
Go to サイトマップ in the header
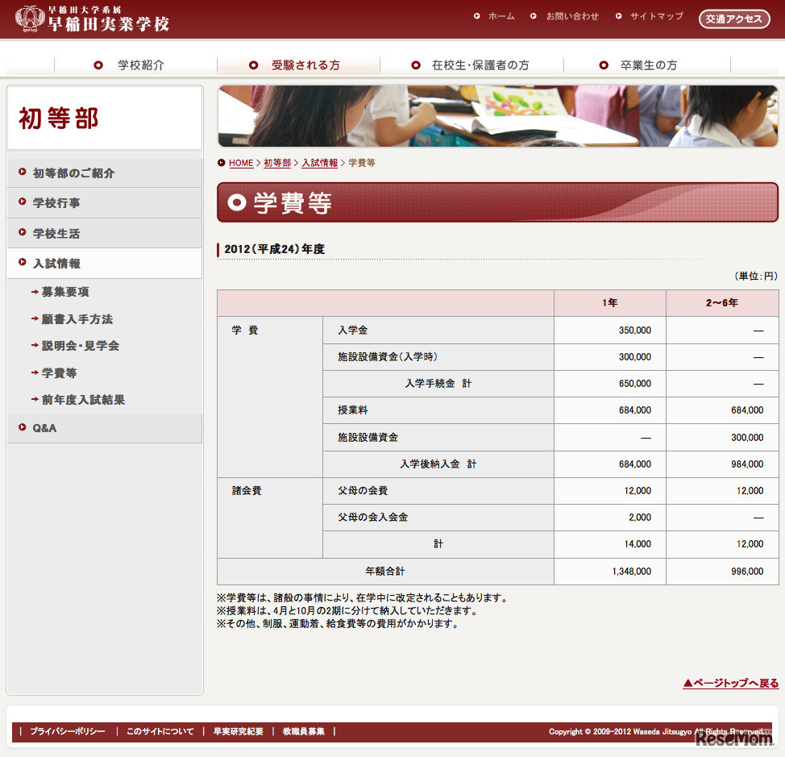656,16
